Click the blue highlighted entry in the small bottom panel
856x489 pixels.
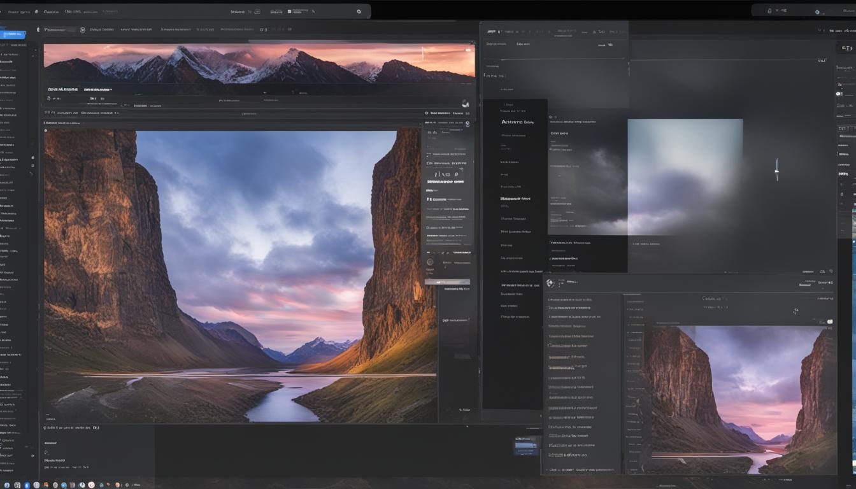pyautogui.click(x=525, y=445)
